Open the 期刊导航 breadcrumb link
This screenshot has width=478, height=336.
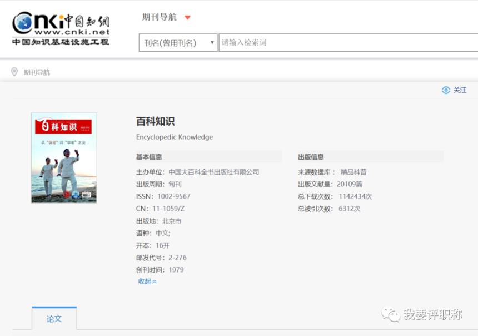point(37,72)
